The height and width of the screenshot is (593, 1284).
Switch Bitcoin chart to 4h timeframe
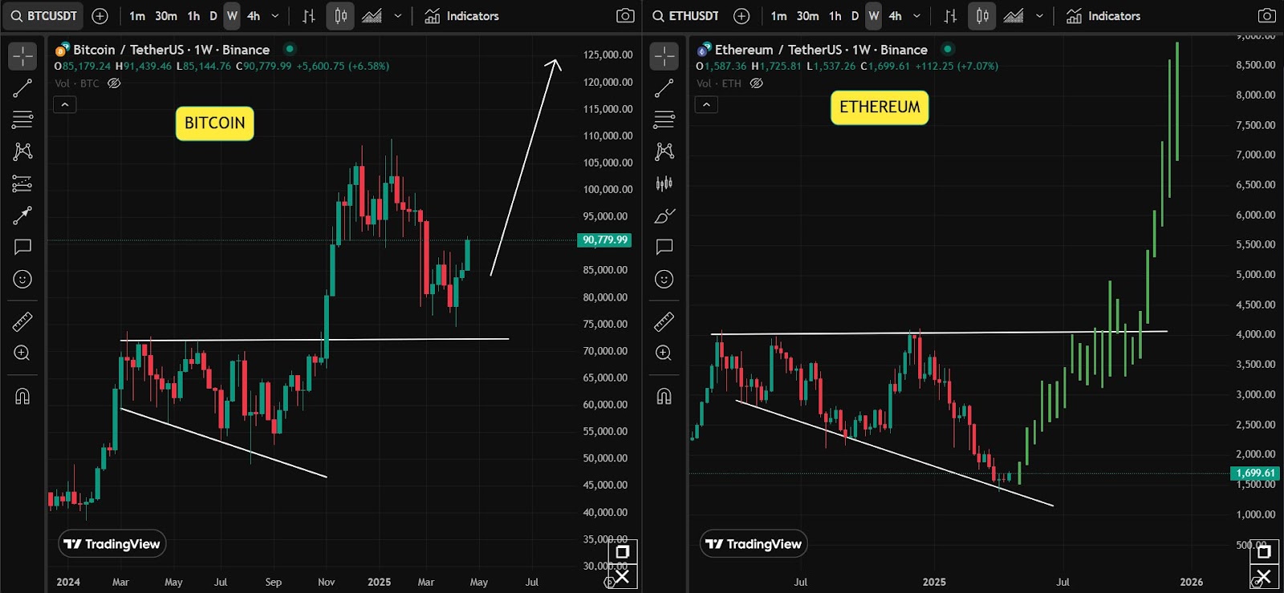click(x=254, y=16)
